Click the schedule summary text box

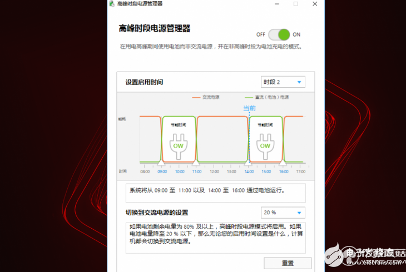point(215,193)
